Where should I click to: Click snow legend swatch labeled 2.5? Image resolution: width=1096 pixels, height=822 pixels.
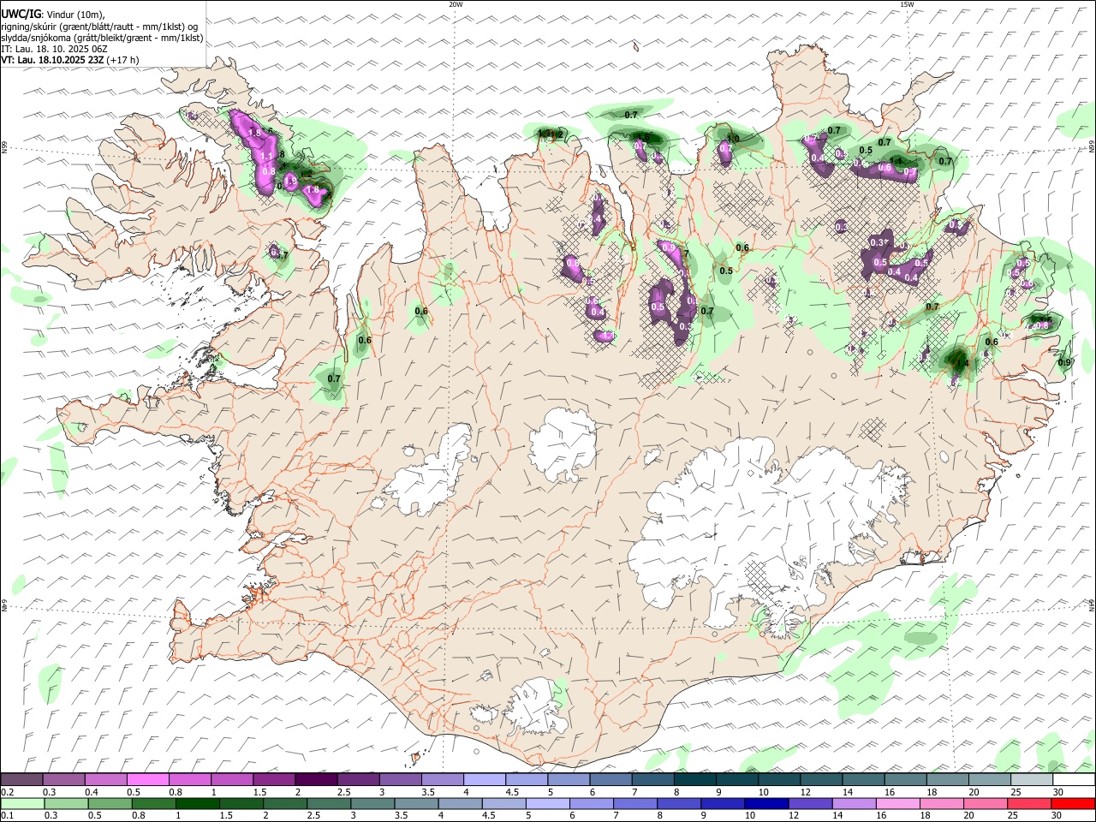[x=357, y=779]
